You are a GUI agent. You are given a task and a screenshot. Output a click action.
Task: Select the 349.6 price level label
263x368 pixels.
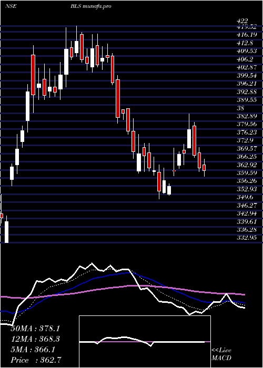pyautogui.click(x=245, y=197)
